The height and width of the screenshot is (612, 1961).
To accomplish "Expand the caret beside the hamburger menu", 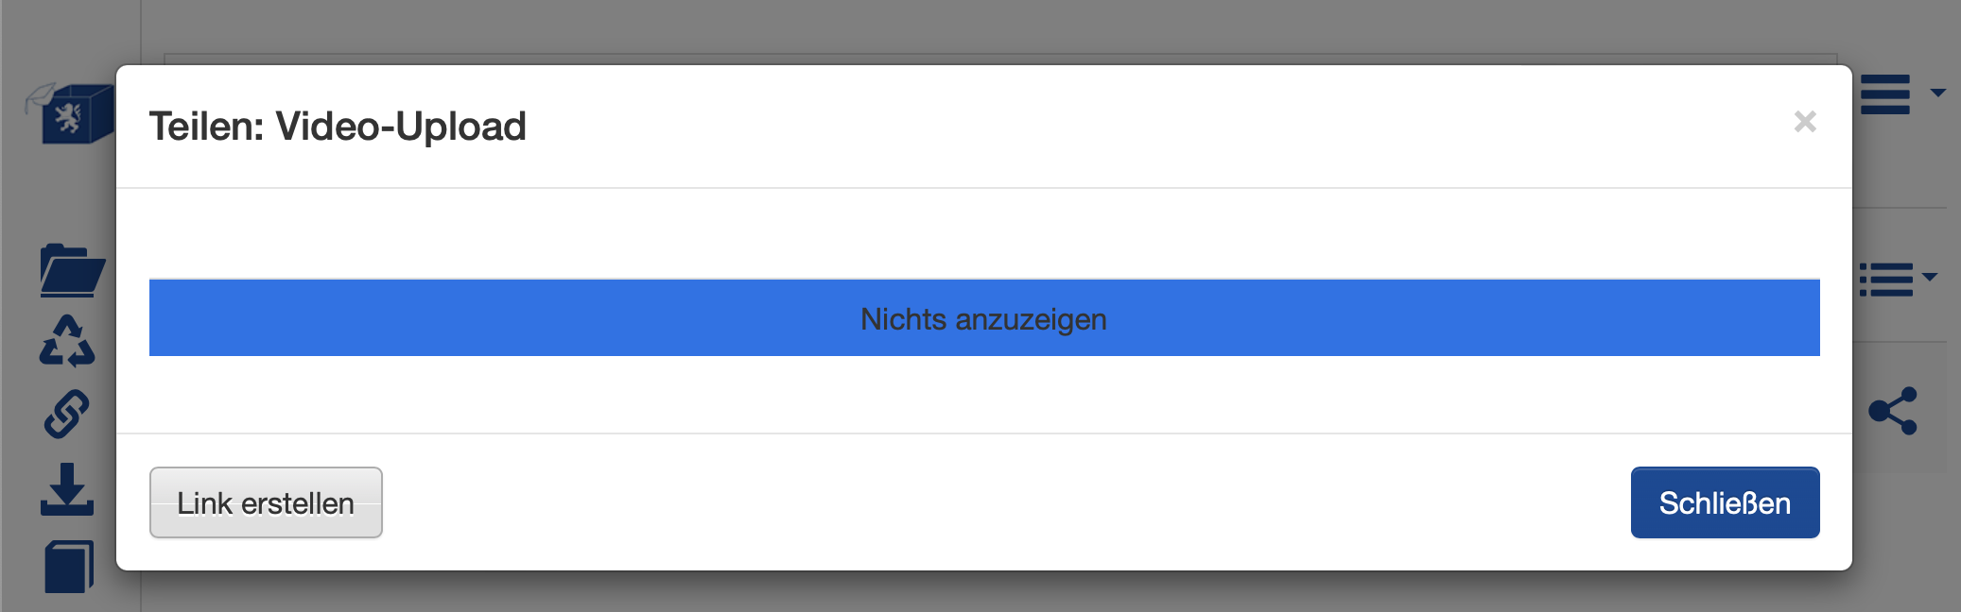I will (x=1937, y=93).
